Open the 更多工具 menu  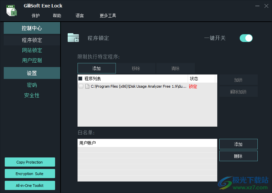click(108, 16)
